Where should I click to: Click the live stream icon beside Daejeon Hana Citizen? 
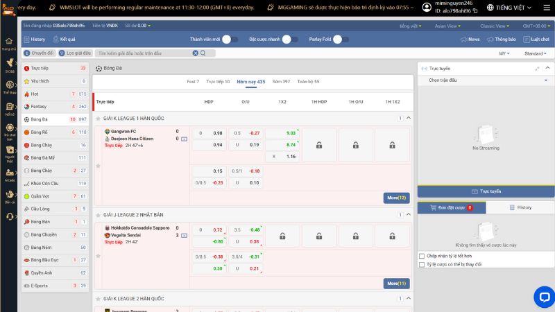click(184, 139)
